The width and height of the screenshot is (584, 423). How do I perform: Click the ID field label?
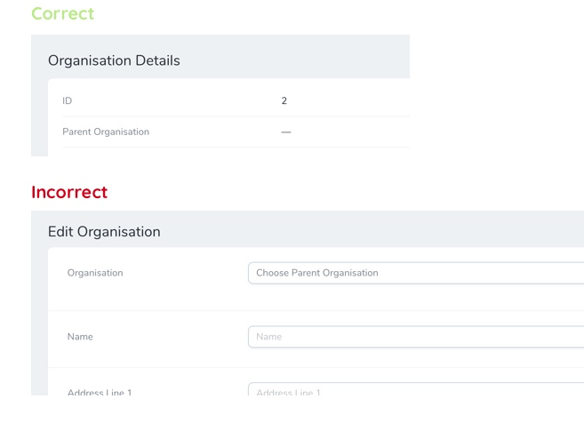[x=68, y=101]
